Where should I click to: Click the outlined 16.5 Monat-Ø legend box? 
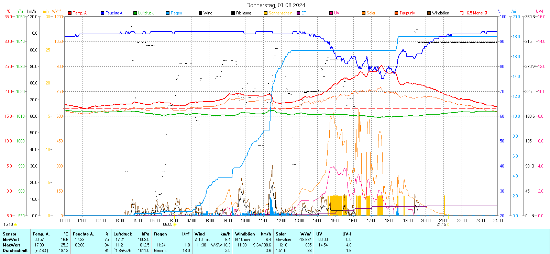point(462,13)
